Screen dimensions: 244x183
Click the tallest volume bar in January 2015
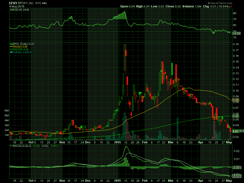pyautogui.click(x=124, y=126)
